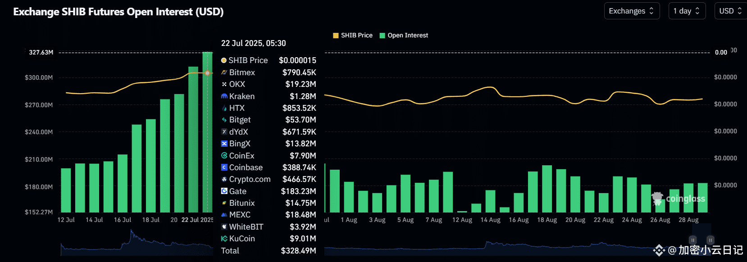Toggle Open Interest legend series
This screenshot has height=262, width=747.
tap(404, 35)
